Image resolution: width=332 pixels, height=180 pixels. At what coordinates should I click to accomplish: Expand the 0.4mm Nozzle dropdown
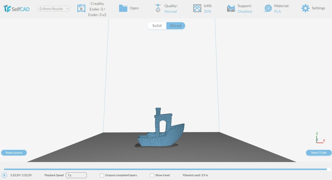[x=53, y=9]
